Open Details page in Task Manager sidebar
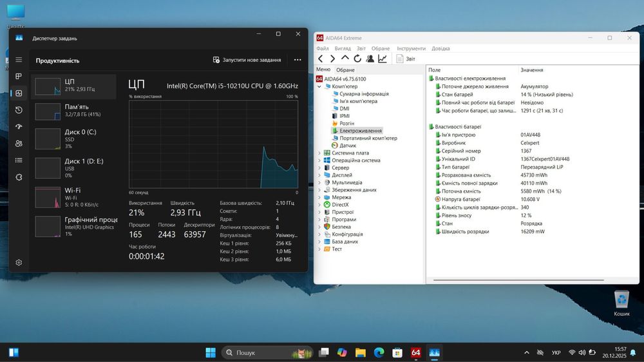Image resolution: width=644 pixels, height=362 pixels. 19,160
